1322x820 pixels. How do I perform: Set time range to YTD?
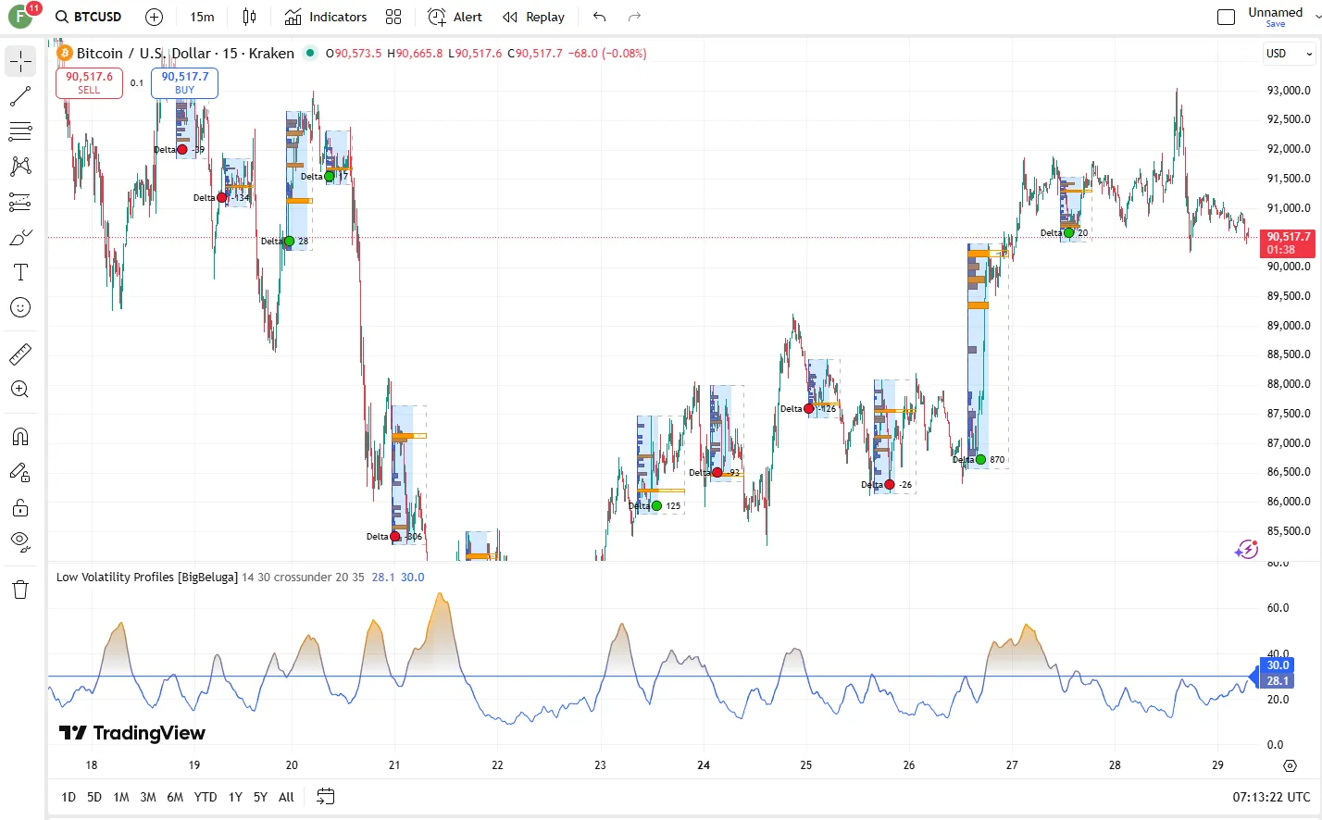point(206,797)
